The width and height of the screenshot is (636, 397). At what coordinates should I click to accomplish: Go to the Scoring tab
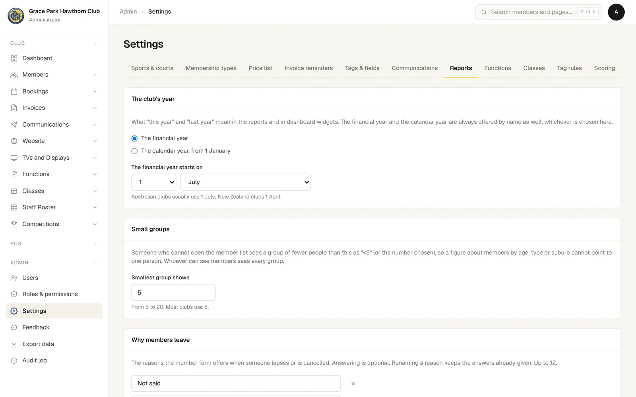604,68
